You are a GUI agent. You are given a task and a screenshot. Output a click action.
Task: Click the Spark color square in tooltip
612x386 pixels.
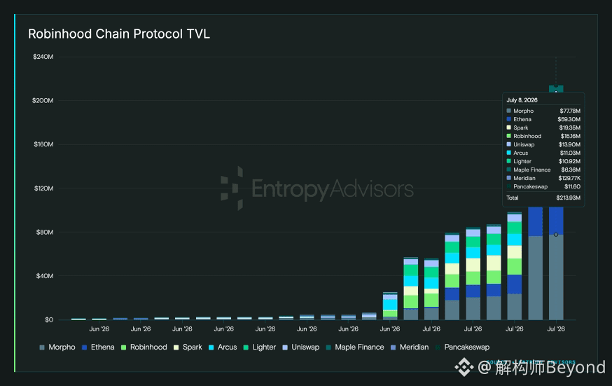click(508, 127)
